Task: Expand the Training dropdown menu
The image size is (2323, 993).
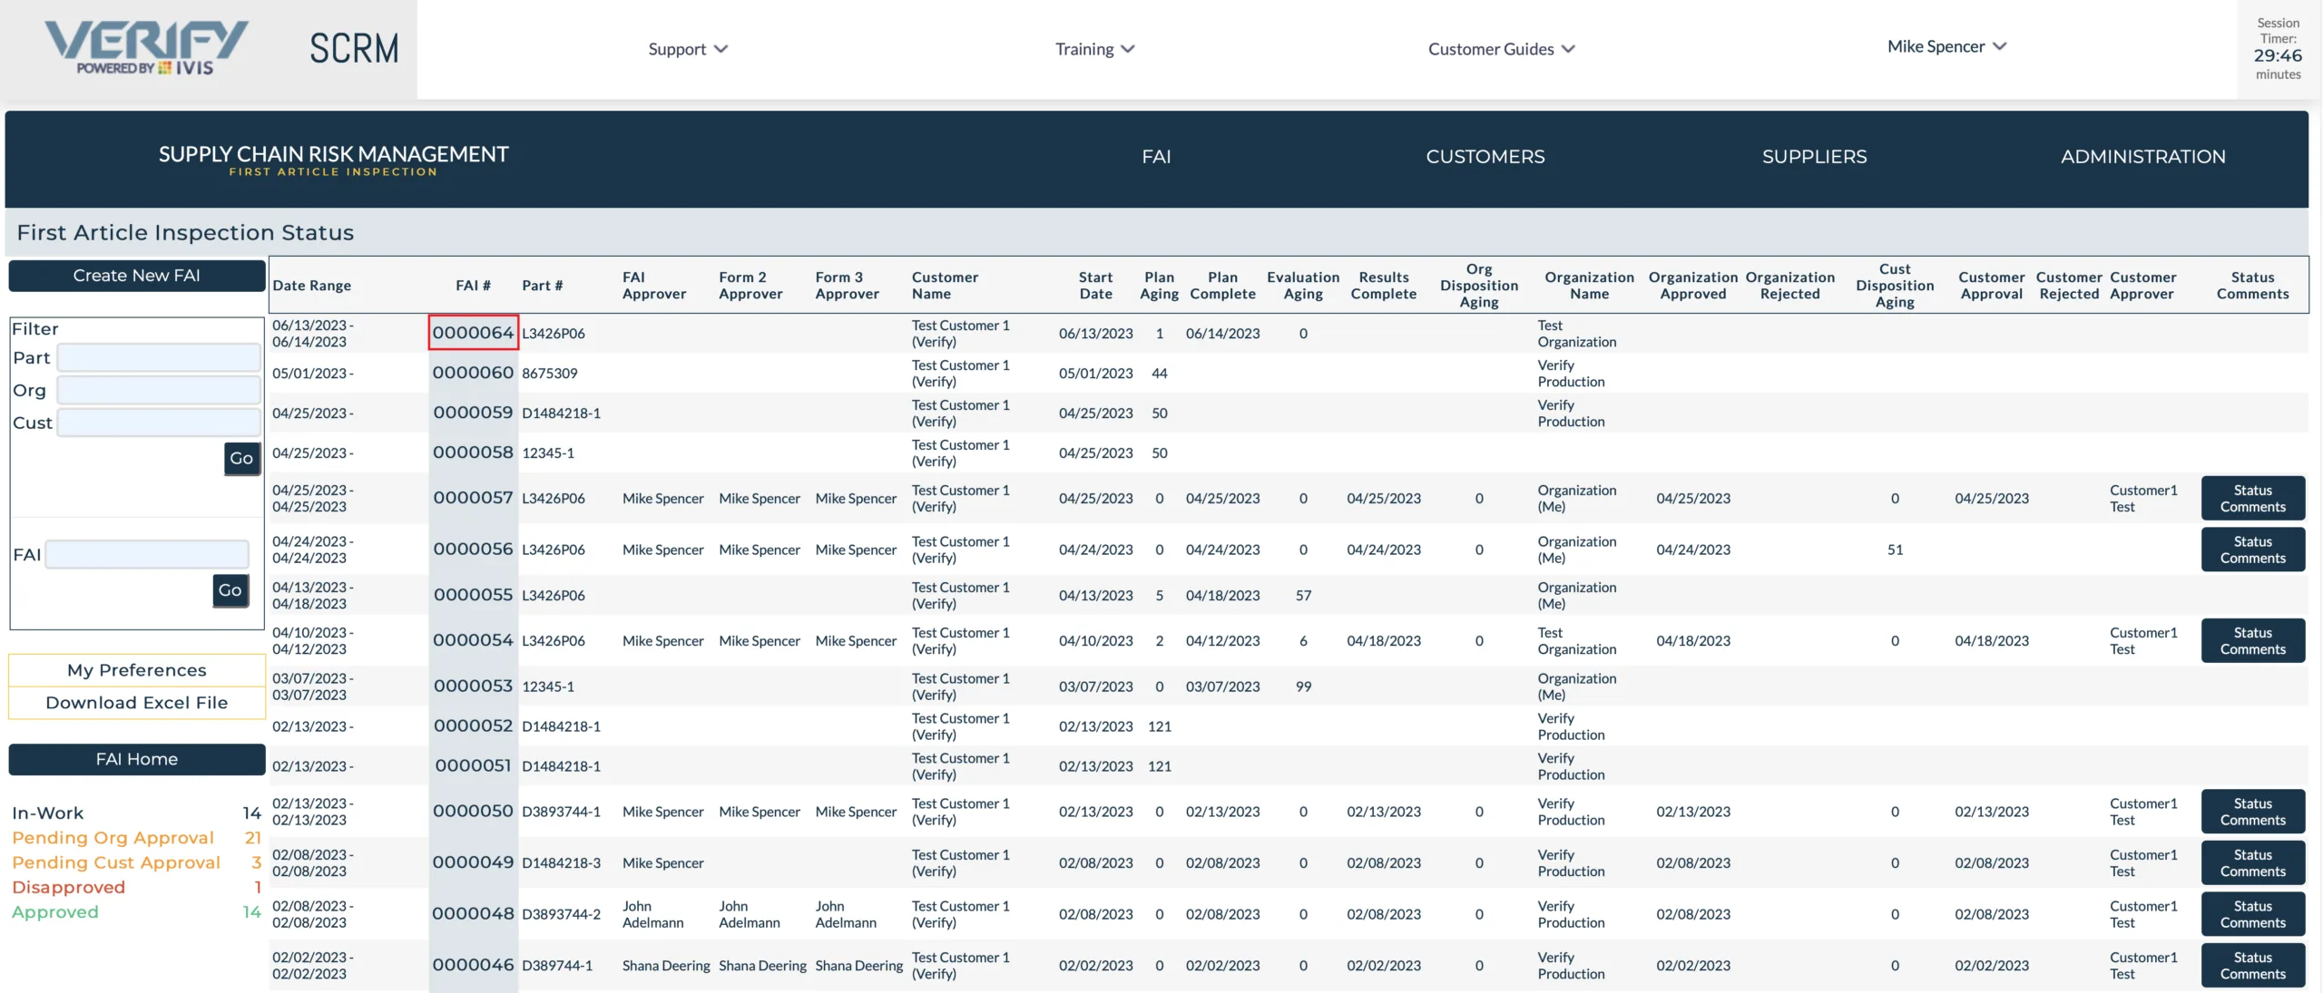Action: [x=1094, y=49]
